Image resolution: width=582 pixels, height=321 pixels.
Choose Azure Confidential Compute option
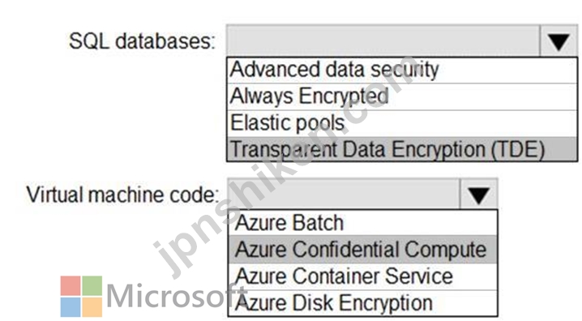pyautogui.click(x=362, y=250)
